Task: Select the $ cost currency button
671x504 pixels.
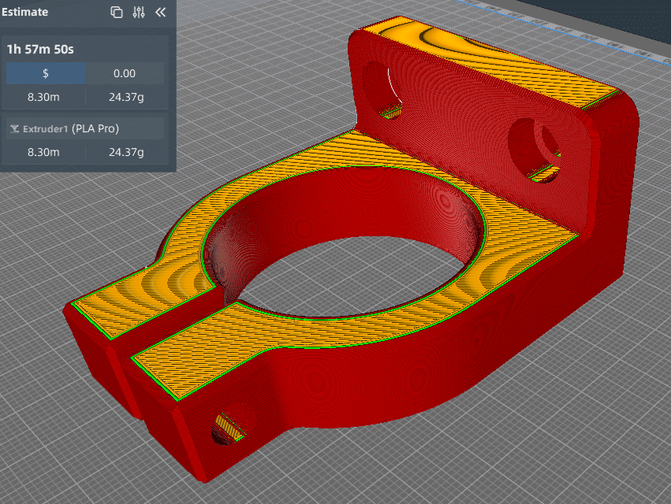Action: [x=46, y=73]
